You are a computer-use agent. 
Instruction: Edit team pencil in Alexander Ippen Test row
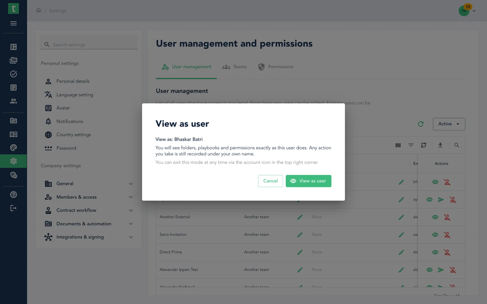pos(300,270)
